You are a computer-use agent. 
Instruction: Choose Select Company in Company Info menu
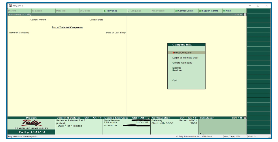(186, 53)
